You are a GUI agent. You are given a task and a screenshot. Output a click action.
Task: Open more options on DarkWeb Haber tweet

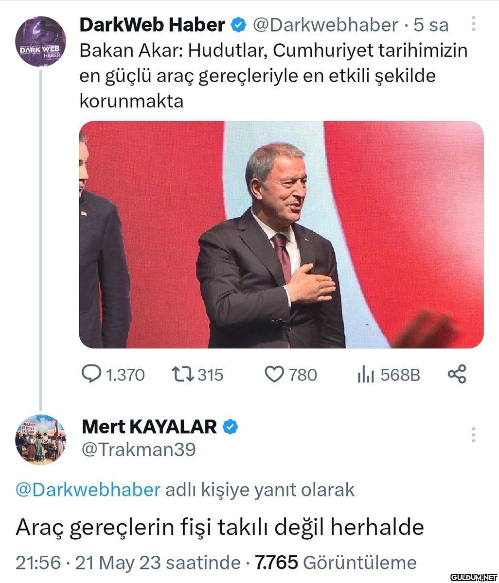[473, 24]
